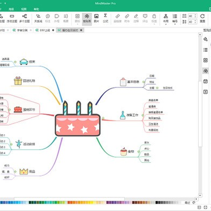Add a boundary frame using toolbar icon
This screenshot has height=211, width=211.
pyautogui.click(x=57, y=18)
